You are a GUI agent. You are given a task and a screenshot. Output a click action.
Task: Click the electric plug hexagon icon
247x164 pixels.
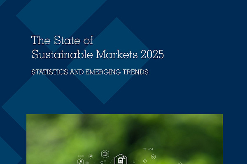81,162
